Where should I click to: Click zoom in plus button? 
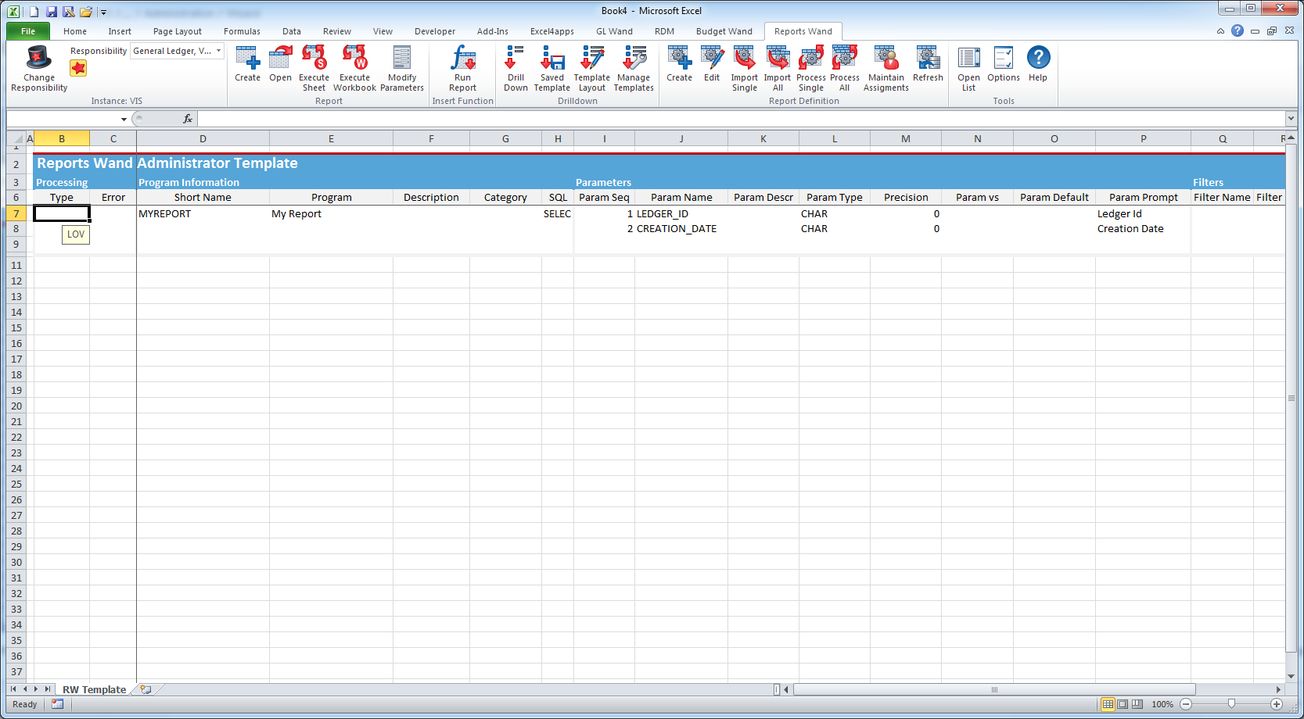click(1277, 704)
